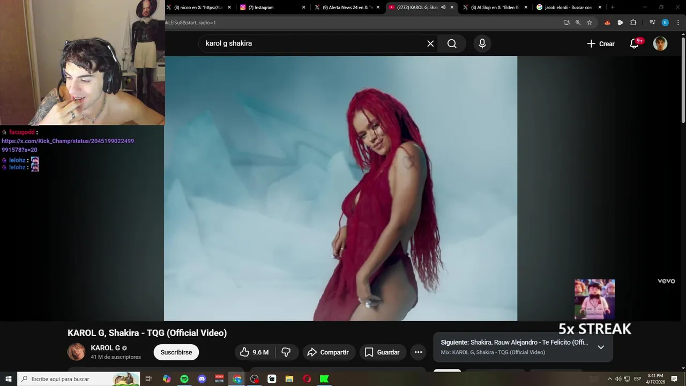Click the Suscribirse button
This screenshot has height=386, width=686.
pyautogui.click(x=176, y=352)
